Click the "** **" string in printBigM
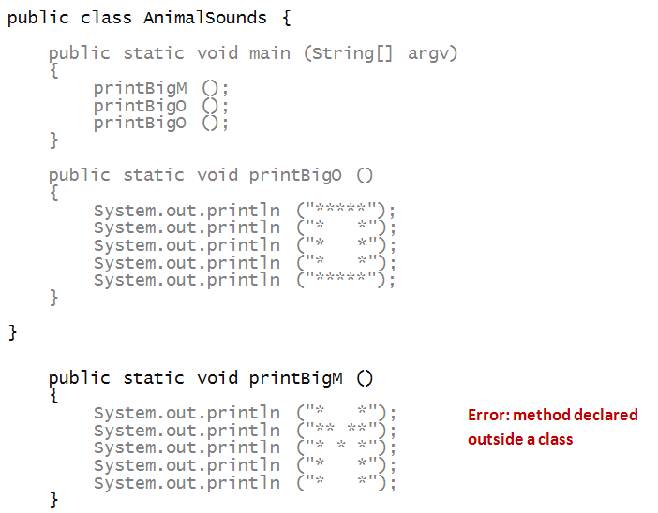This screenshot has height=513, width=658. pyautogui.click(x=343, y=431)
